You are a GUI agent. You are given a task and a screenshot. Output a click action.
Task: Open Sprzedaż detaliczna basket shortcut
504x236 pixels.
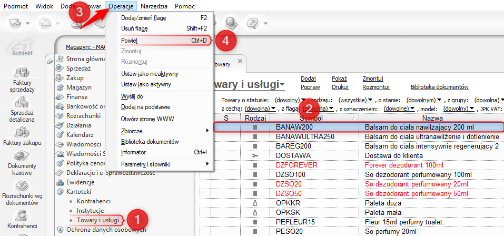tap(22, 102)
